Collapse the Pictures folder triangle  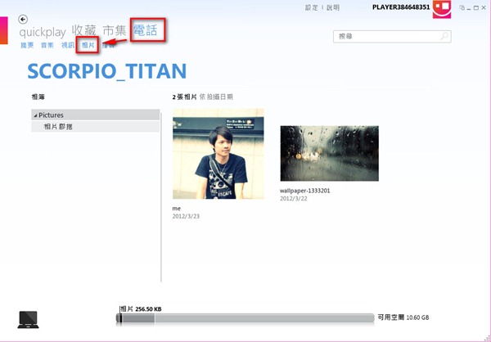point(35,115)
